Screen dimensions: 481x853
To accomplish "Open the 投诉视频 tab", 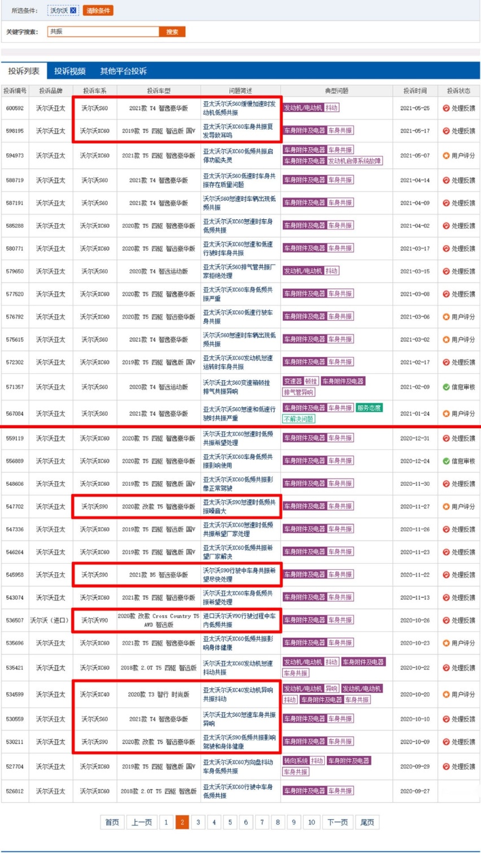I will (x=69, y=71).
